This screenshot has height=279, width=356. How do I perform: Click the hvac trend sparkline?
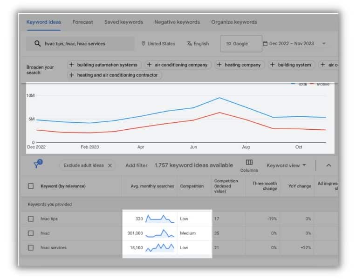point(160,233)
